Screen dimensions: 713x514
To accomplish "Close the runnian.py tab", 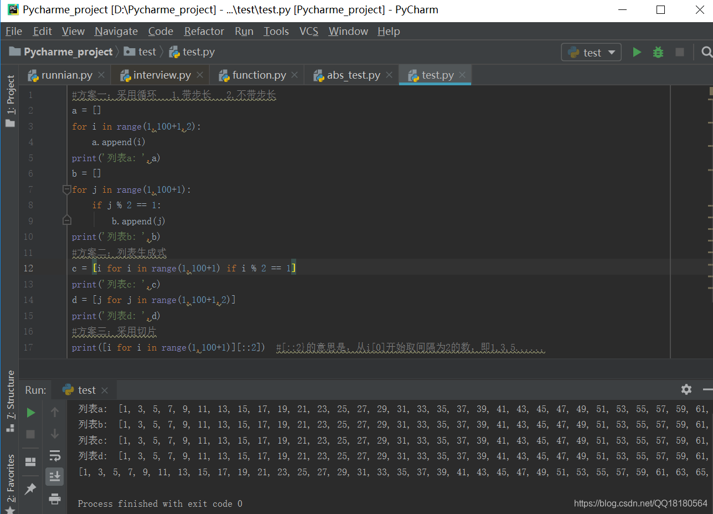I will 101,75.
